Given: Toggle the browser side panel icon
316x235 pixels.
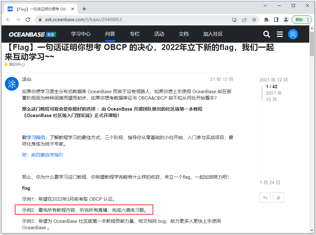Looking at the screenshot, I should (x=276, y=20).
